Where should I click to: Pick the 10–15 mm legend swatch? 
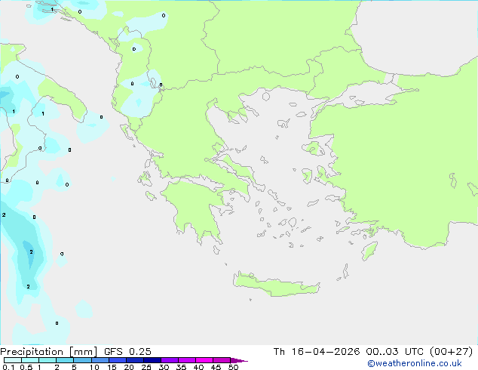point(100,360)
